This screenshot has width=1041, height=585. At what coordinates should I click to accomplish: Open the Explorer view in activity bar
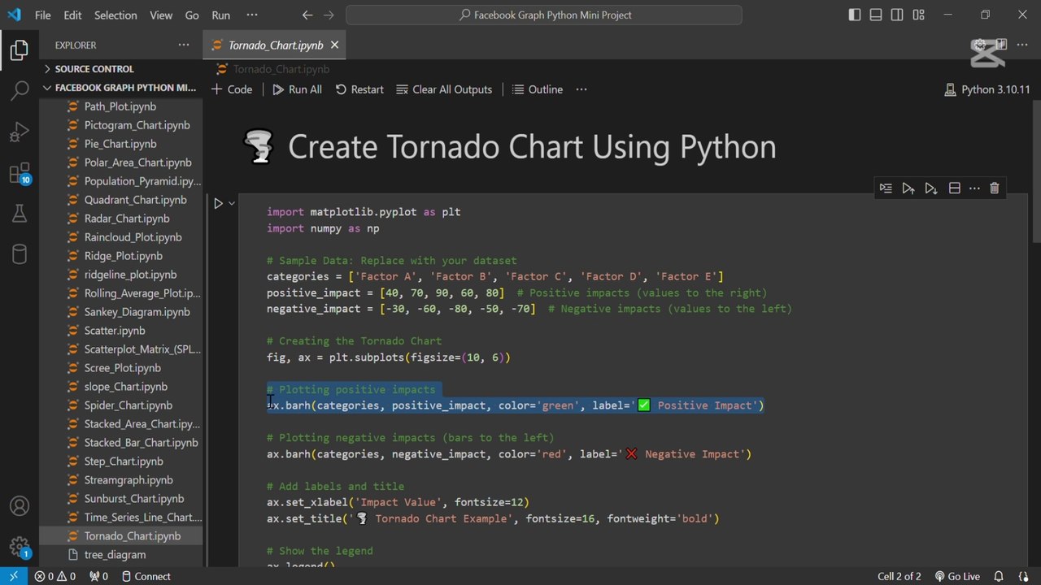coord(20,50)
